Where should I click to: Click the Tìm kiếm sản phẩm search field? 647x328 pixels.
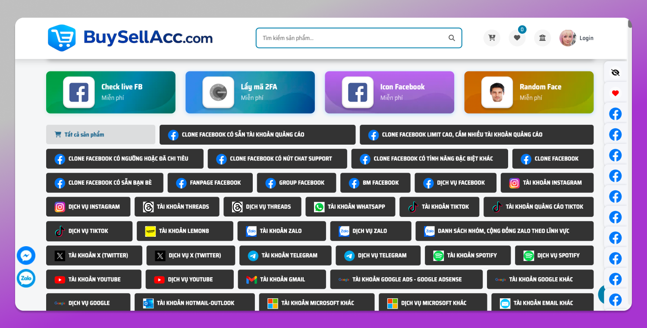point(359,38)
